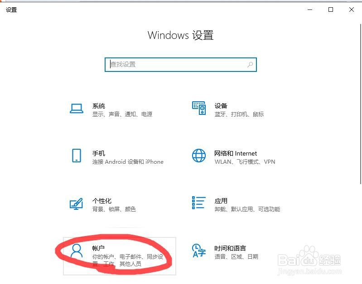This screenshot has width=362, height=284.
Task: Open the 应用 list icon
Action: click(199, 203)
